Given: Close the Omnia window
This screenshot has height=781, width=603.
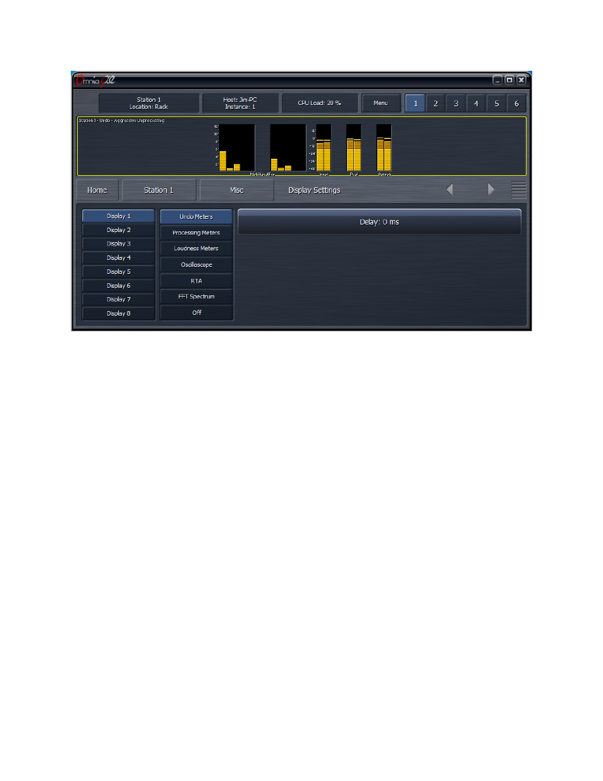Looking at the screenshot, I should (x=521, y=80).
